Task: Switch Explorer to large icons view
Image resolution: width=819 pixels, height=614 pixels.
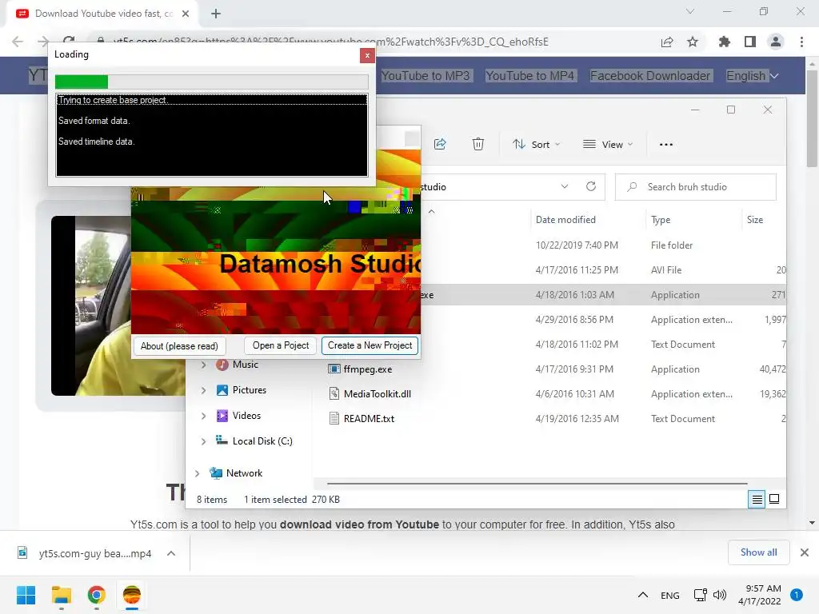Action: (774, 499)
